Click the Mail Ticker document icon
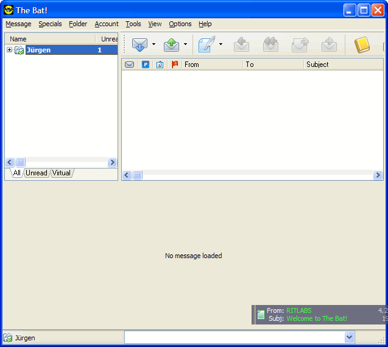388x347 pixels. (x=261, y=314)
